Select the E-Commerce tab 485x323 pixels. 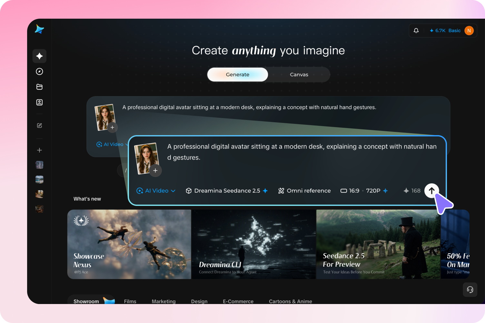[x=238, y=301]
